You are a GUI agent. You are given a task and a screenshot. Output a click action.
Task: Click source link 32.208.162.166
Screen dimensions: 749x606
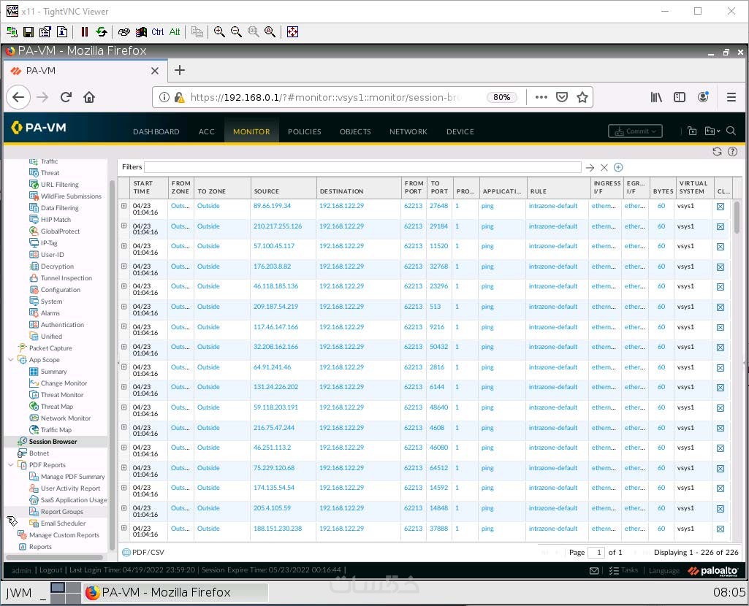[275, 347]
